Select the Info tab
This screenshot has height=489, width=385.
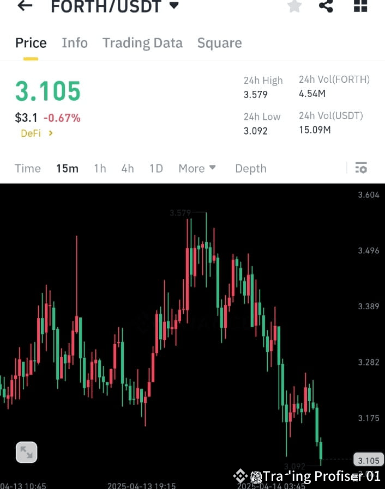coord(75,42)
